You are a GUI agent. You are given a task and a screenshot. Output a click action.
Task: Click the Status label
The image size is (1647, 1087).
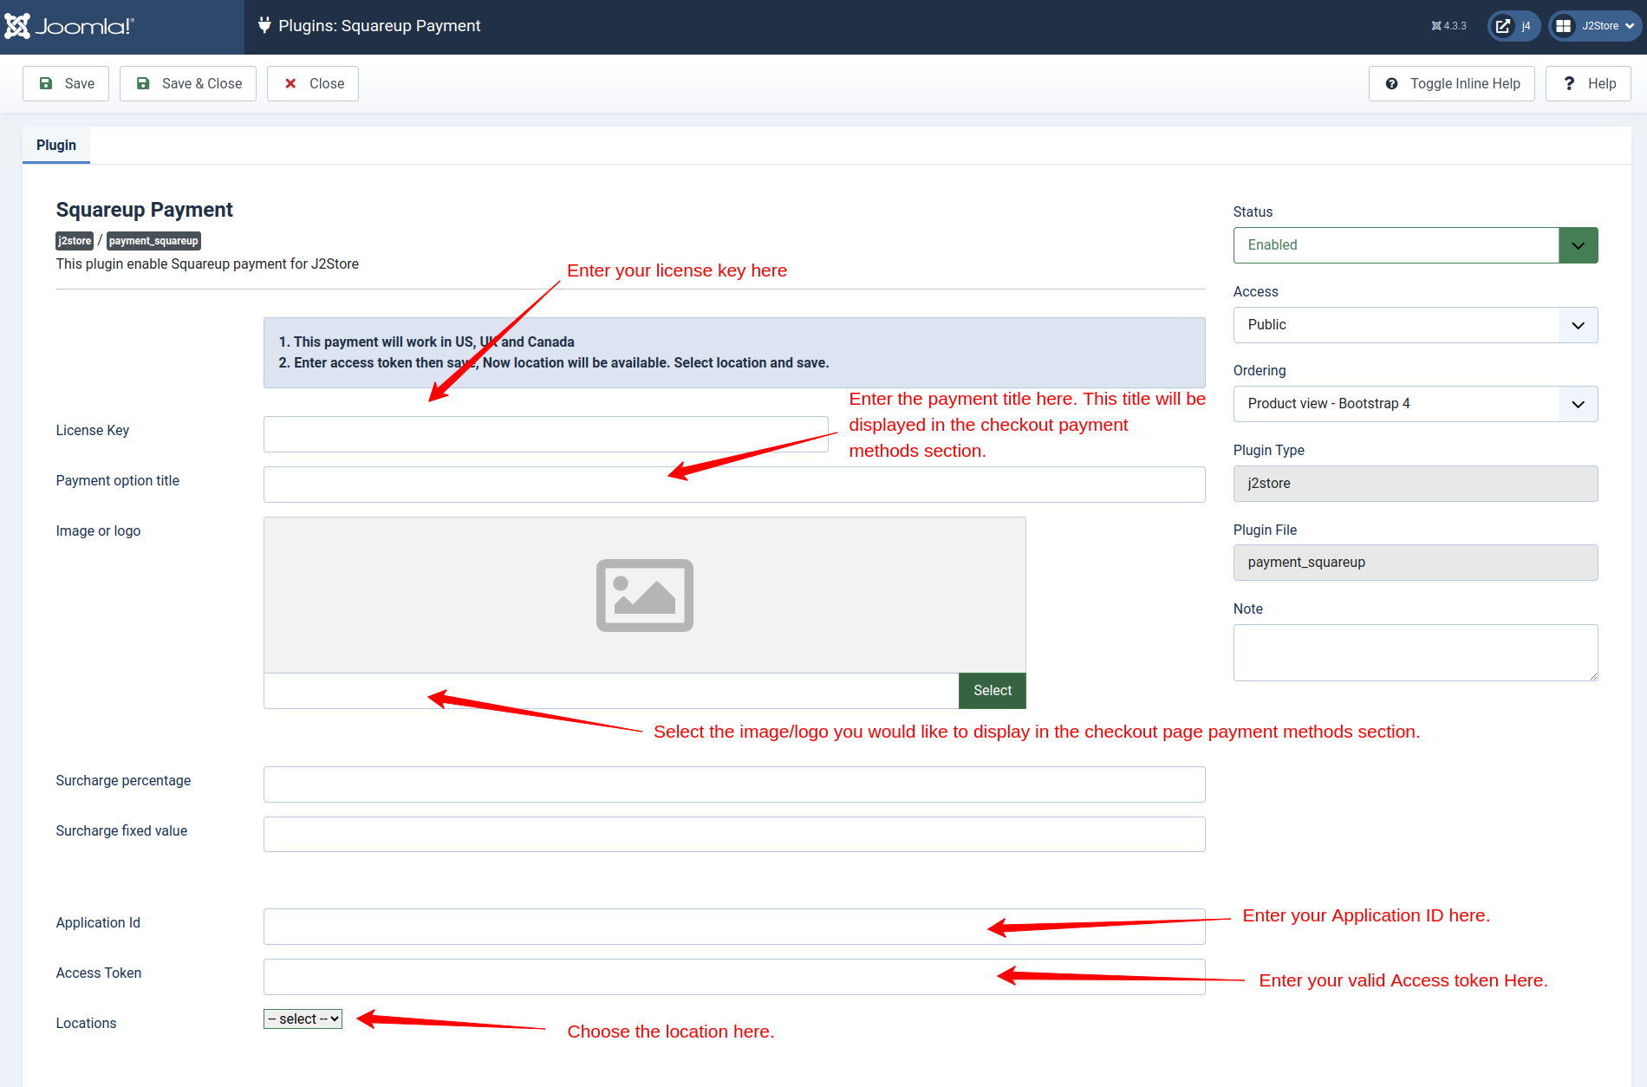click(x=1253, y=212)
